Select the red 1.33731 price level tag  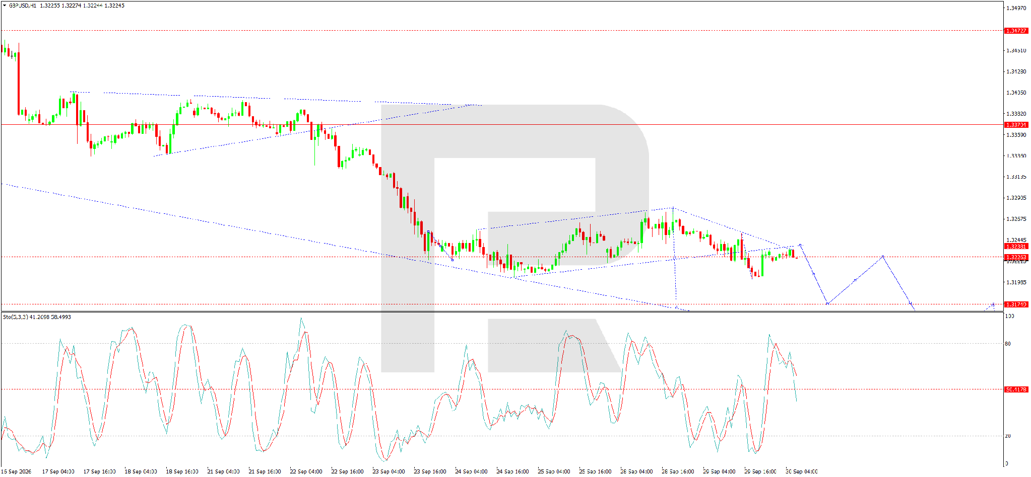point(1016,125)
